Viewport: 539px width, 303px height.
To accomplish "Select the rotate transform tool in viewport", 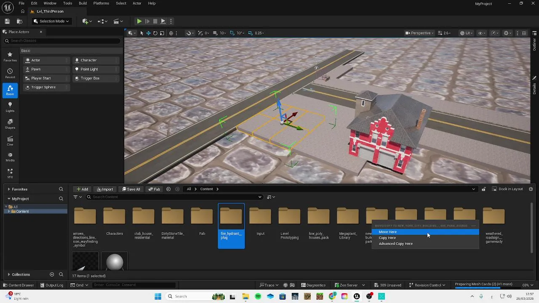I will 155,33.
